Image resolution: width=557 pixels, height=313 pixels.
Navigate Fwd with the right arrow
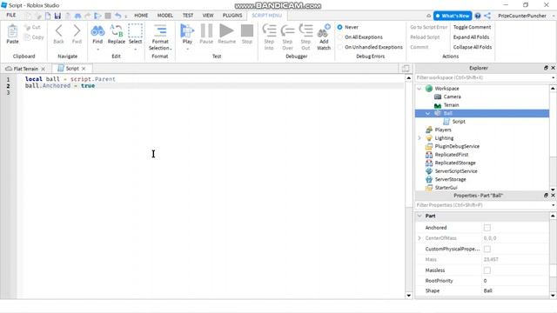pyautogui.click(x=77, y=31)
